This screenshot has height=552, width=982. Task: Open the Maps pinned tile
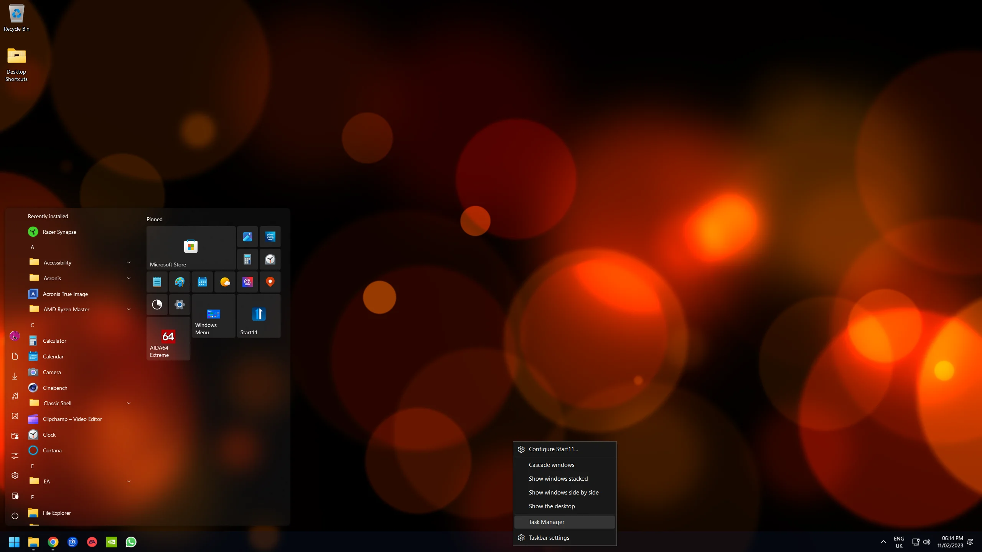(270, 282)
